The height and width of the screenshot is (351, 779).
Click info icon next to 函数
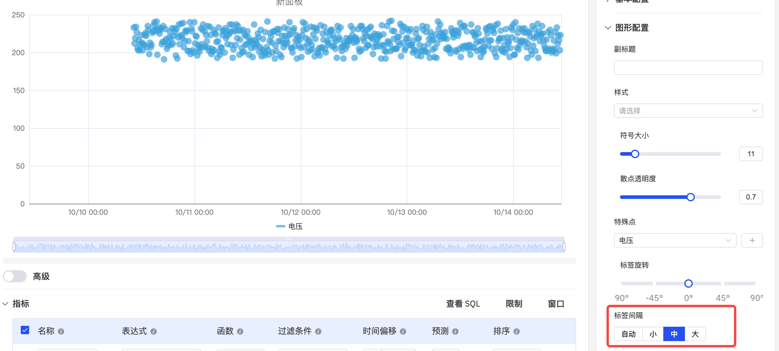(240, 331)
